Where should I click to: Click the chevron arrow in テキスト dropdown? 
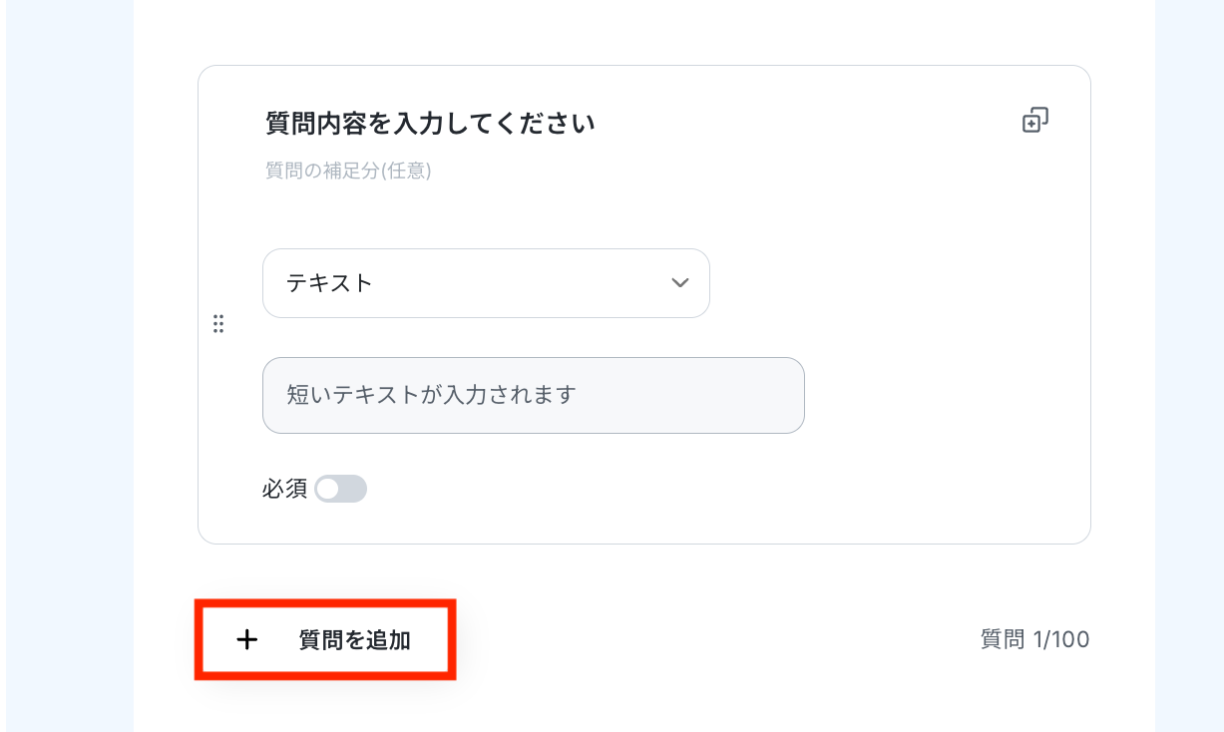680,283
